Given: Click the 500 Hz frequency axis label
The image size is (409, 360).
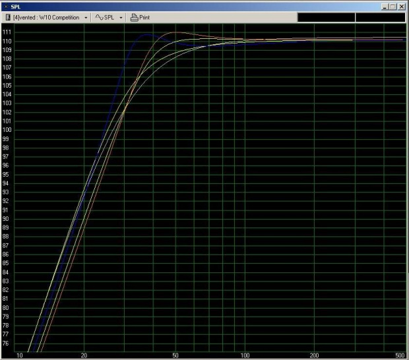Looking at the screenshot, I should point(400,355).
